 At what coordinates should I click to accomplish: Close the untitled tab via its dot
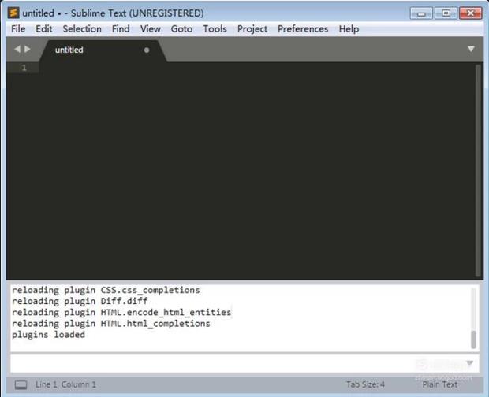pos(147,50)
